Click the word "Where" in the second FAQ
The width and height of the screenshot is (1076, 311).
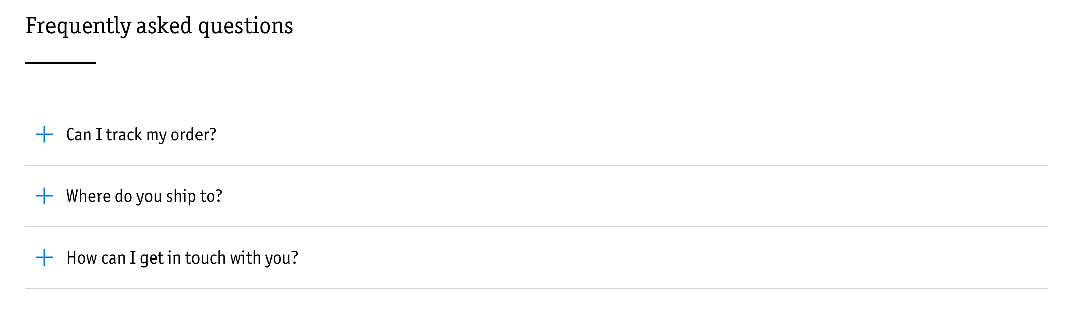click(x=88, y=196)
